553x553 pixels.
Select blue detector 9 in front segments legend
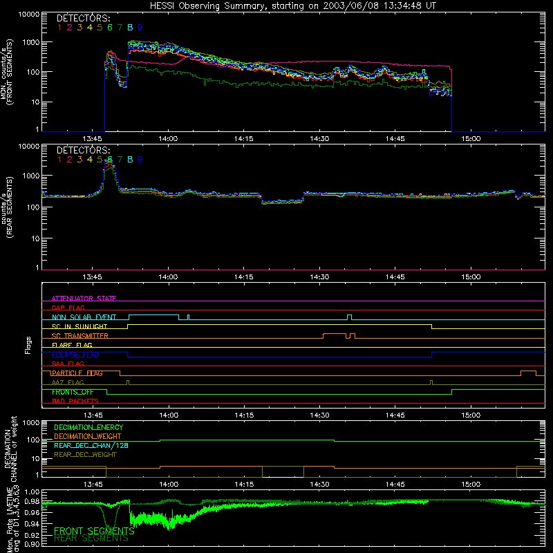pos(140,28)
